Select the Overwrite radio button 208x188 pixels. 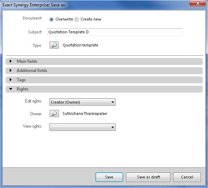[51, 20]
